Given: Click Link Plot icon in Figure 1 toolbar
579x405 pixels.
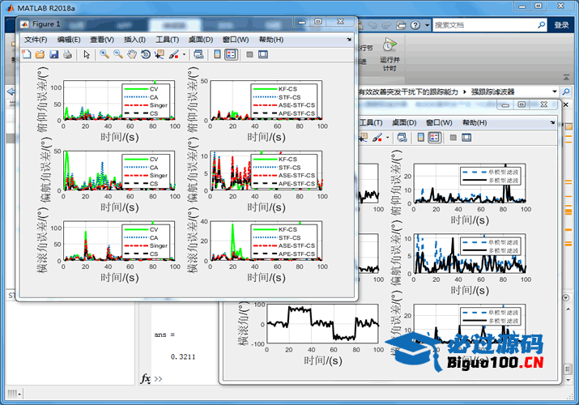Looking at the screenshot, I should pyautogui.click(x=198, y=54).
